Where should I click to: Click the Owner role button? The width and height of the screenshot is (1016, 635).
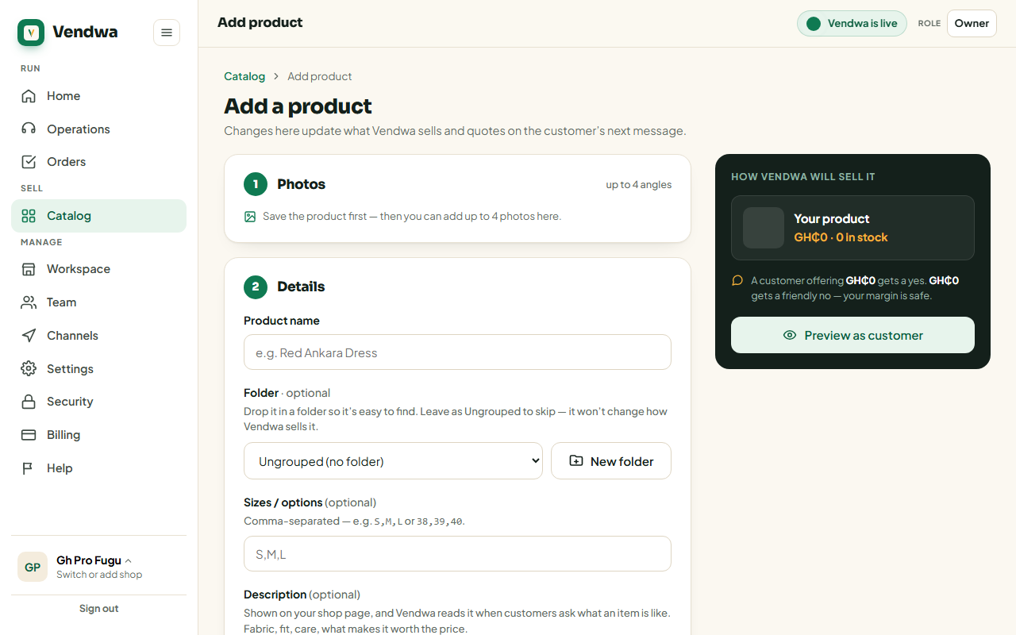pos(972,24)
